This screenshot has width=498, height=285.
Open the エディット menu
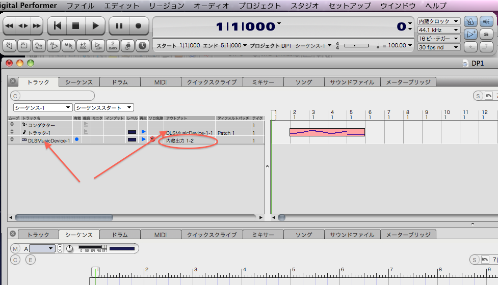tap(122, 6)
